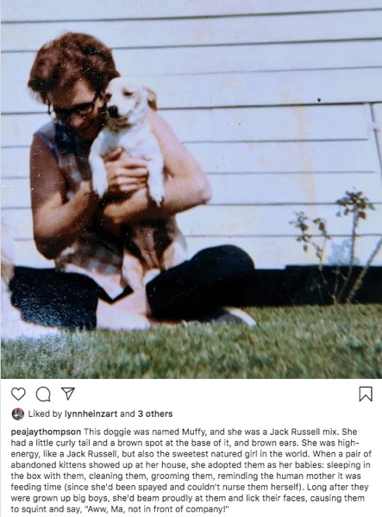Viewport: 382px width, 517px height.
Task: View the '3 others' who liked
Action: pyautogui.click(x=155, y=413)
